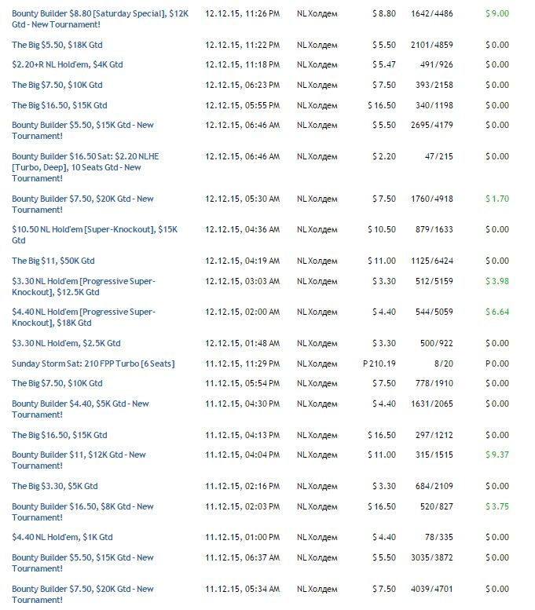The height and width of the screenshot is (610, 535).
Task: Click the $6.64 winnings value
Action: point(497,312)
